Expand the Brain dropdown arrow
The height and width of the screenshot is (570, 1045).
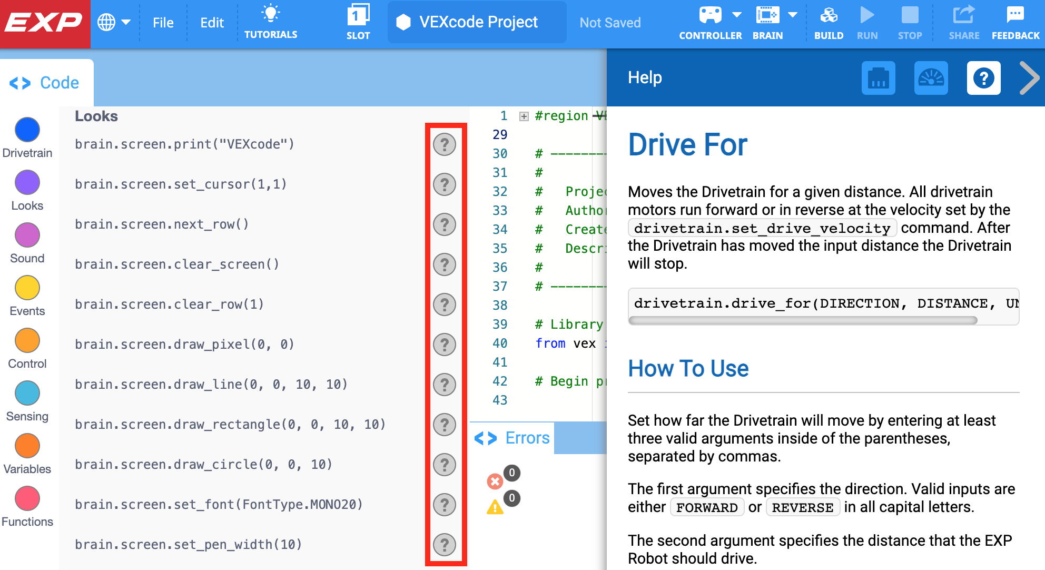click(793, 15)
